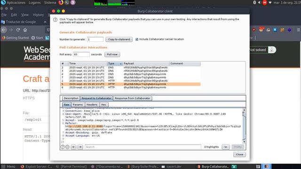Go to previous search match arrow
This screenshot has width=301, height=169.
(73, 147)
